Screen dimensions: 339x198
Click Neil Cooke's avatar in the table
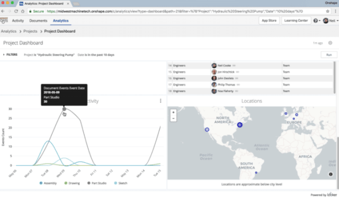214,66
